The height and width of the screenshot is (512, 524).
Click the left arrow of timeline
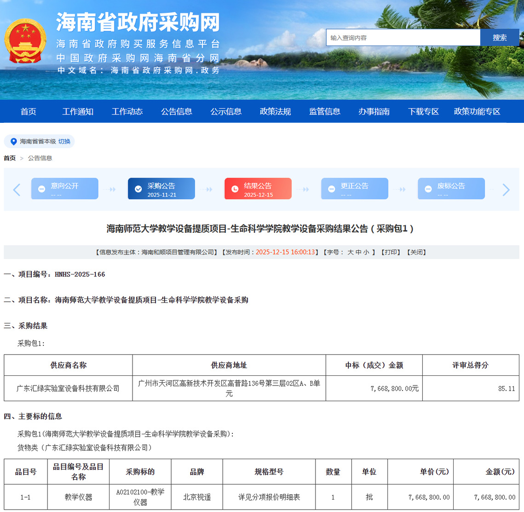point(17,190)
